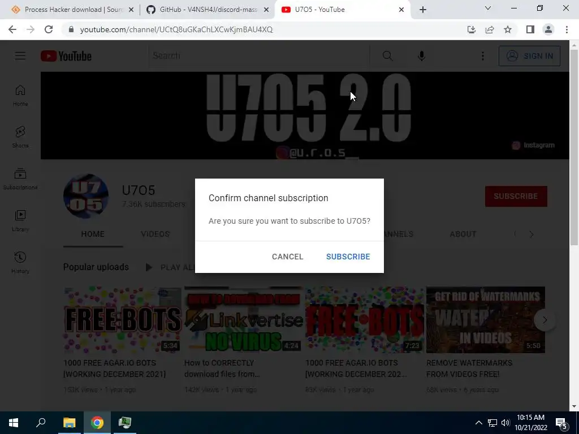Confirm subscription with the blue SUBSCRIBE button
This screenshot has height=434, width=579.
tap(348, 257)
